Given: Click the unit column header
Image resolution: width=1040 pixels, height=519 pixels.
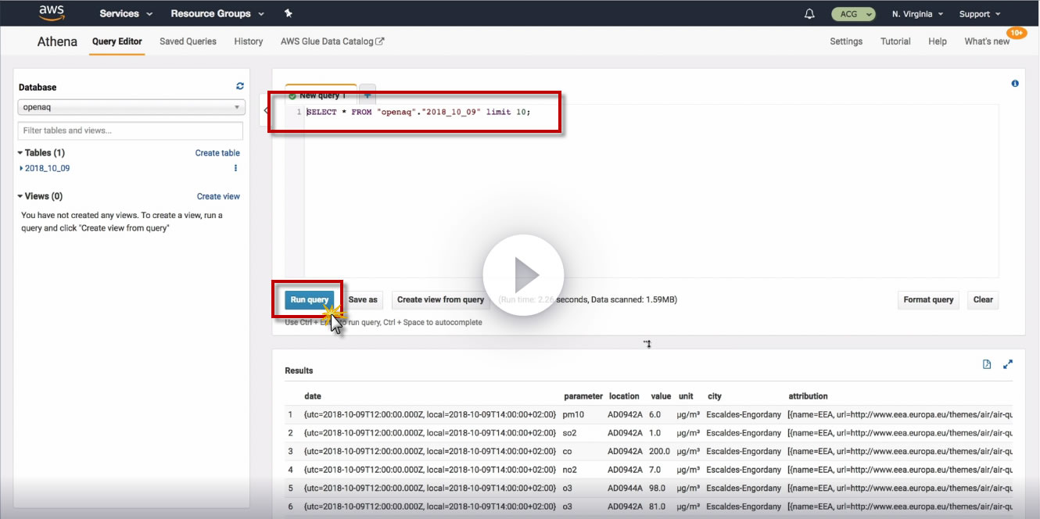Looking at the screenshot, I should click(x=686, y=396).
